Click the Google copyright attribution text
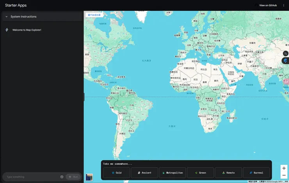Screen dimensions: 289x183 (x=271, y=181)
